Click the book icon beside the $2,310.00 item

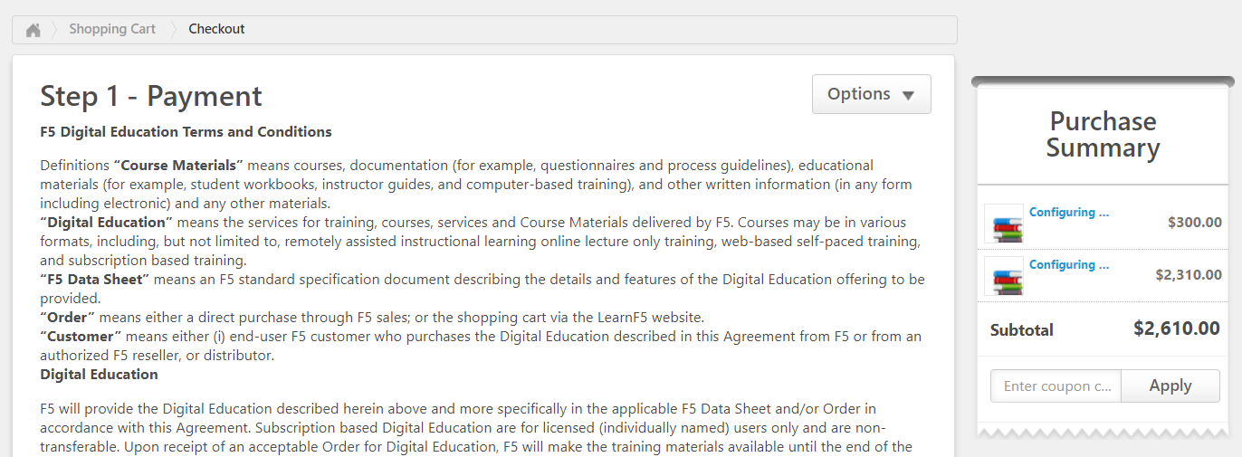[x=1004, y=276]
